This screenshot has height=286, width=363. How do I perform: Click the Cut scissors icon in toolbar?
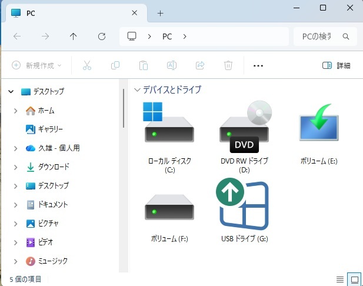pyautogui.click(x=87, y=65)
